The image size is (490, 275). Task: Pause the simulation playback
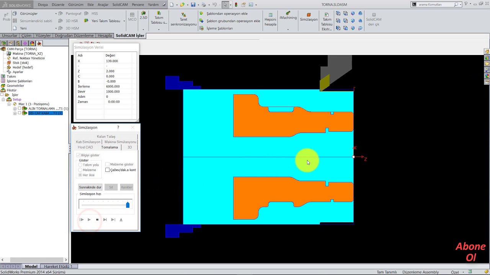[97, 220]
